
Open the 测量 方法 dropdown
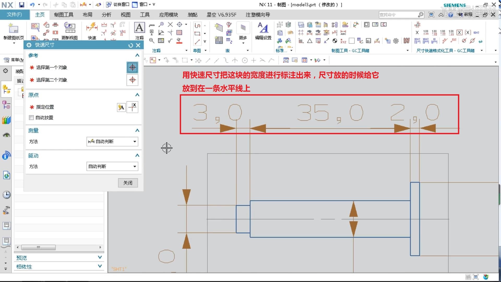pos(112,142)
